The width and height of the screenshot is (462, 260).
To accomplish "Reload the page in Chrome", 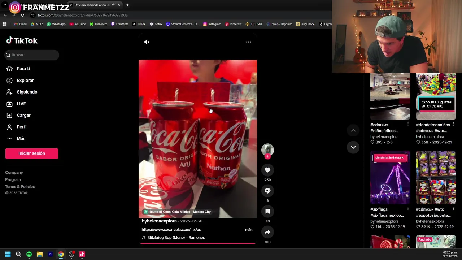I will pyautogui.click(x=22, y=15).
